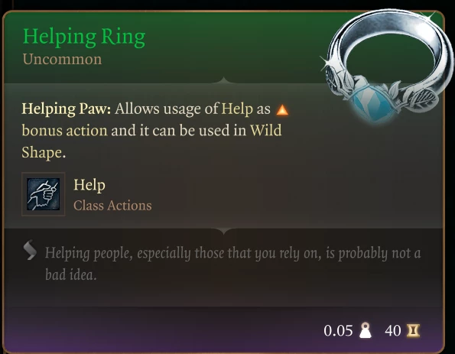The width and height of the screenshot is (455, 354).
Task: Click the gold coin value icon
Action: tap(413, 330)
